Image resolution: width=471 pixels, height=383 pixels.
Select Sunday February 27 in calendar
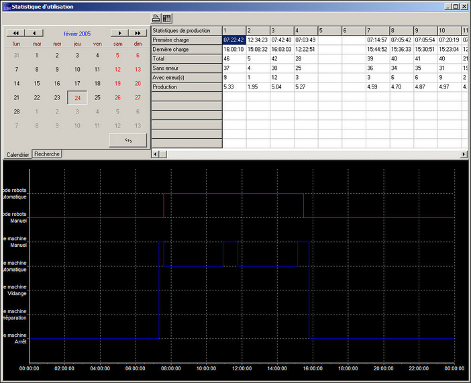pos(138,98)
